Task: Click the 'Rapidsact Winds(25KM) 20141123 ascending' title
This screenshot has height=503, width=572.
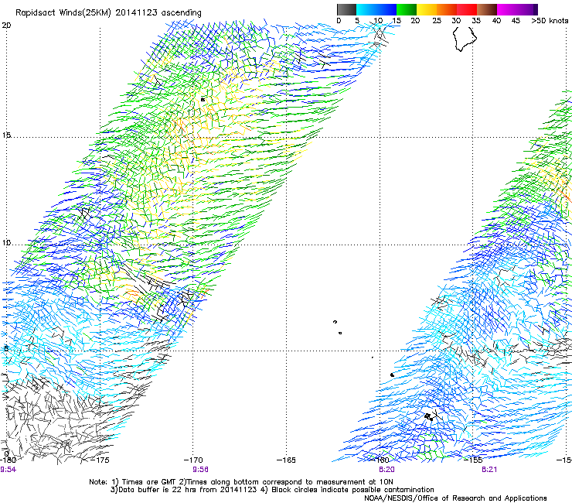Action: click(108, 13)
